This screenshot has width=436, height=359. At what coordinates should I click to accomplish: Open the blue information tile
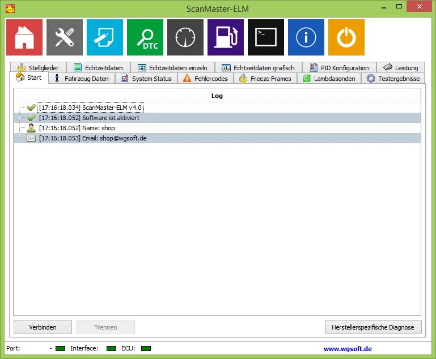pyautogui.click(x=306, y=37)
